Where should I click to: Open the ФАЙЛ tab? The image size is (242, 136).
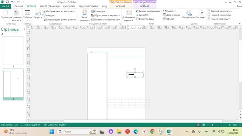(x=6, y=6)
